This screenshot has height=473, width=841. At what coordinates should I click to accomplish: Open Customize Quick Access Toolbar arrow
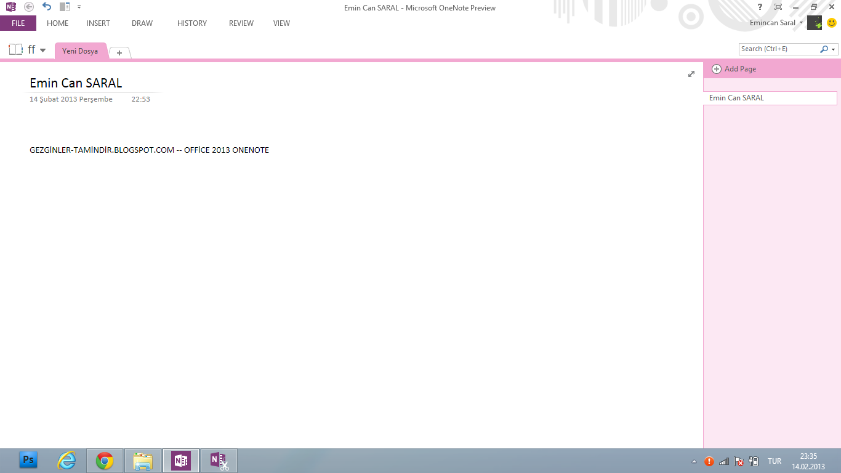[79, 7]
